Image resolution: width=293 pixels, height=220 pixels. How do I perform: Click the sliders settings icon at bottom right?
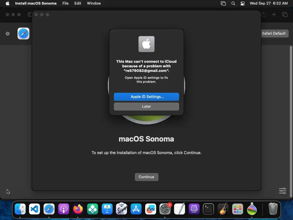pos(282,191)
